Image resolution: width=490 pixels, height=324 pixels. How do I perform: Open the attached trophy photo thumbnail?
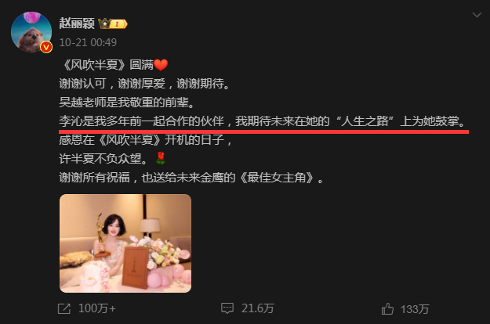pos(125,243)
